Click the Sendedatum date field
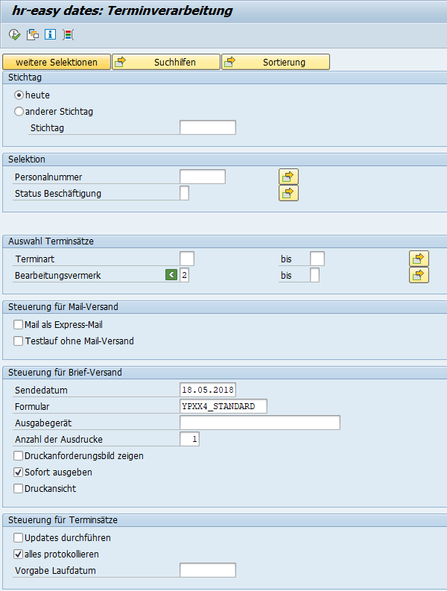 [x=208, y=390]
